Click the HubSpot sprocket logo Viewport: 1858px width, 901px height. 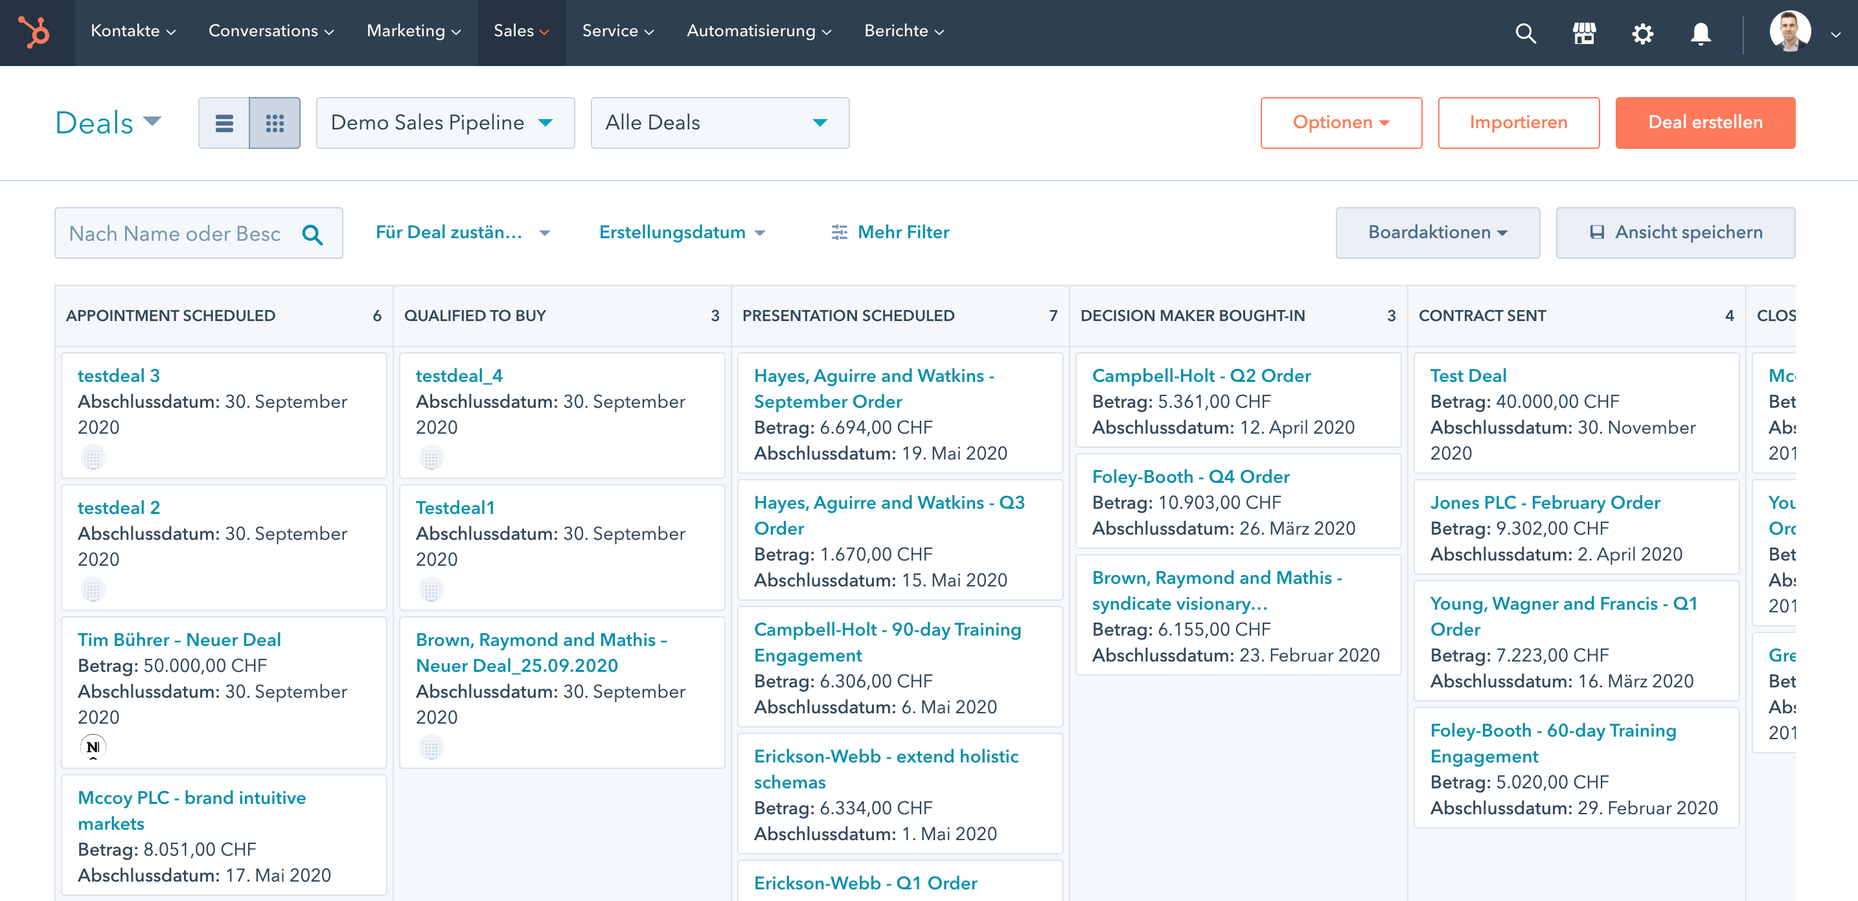pos(34,32)
